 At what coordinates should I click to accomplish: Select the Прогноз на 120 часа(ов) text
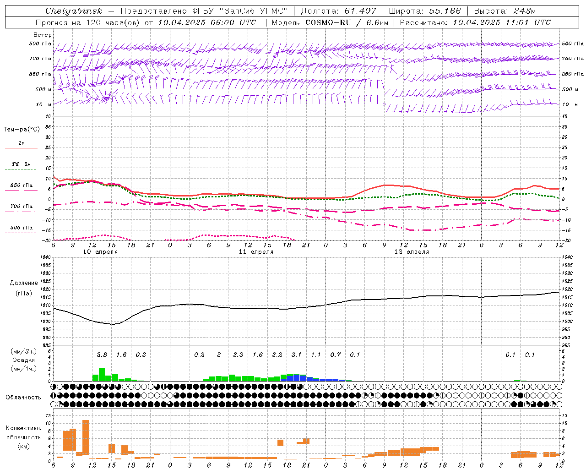88,22
